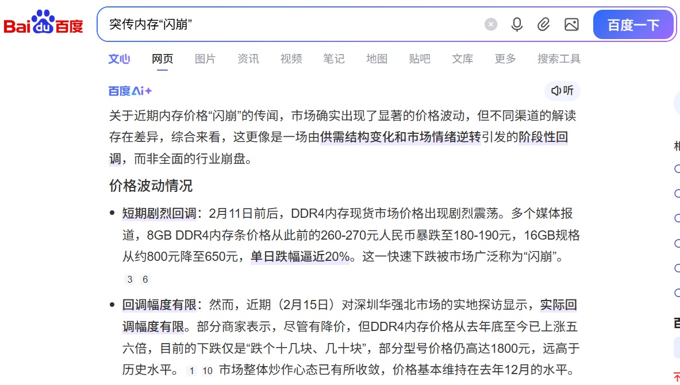This screenshot has width=680, height=385.
Task: Open citation reference 10
Action: coord(208,371)
